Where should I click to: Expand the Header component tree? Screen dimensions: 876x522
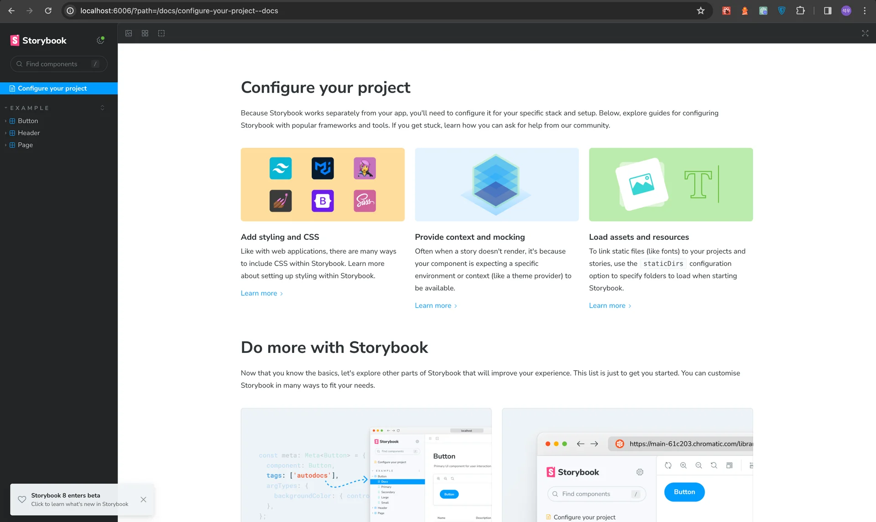tap(29, 133)
